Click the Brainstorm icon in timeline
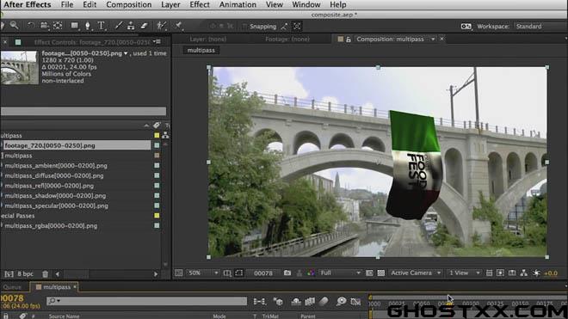The width and height of the screenshot is (568, 319). pyautogui.click(x=342, y=301)
